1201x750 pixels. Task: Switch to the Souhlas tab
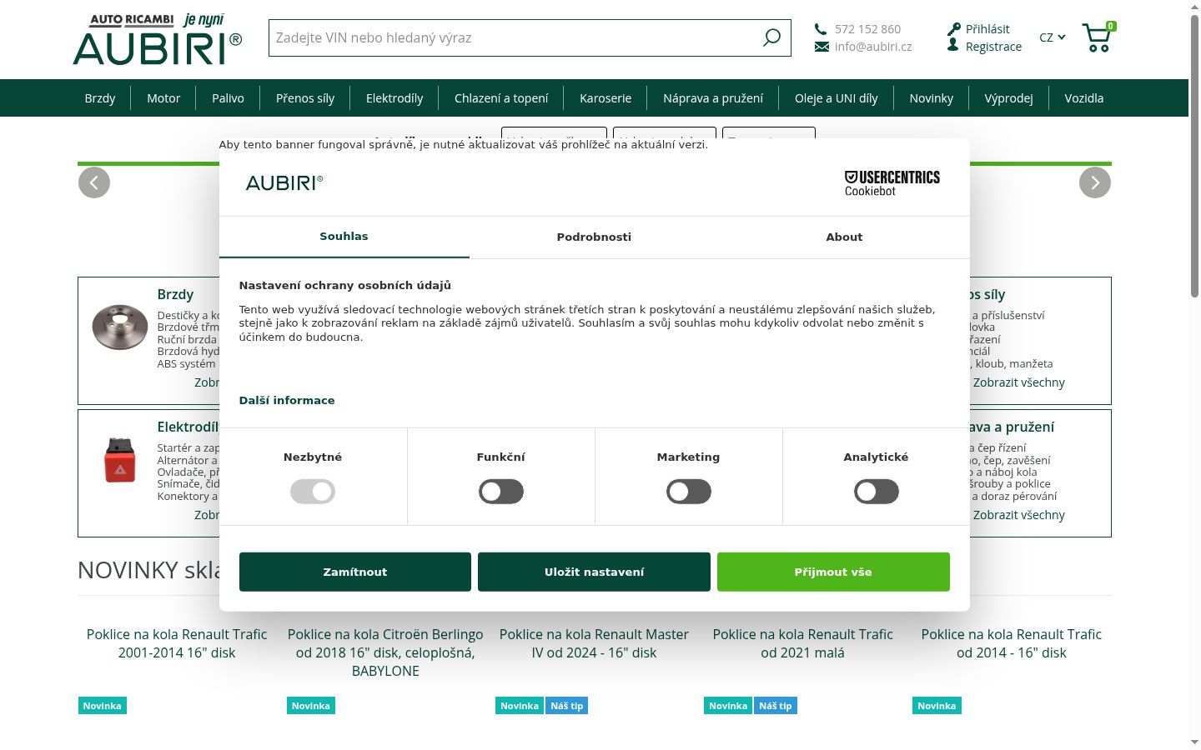point(344,237)
